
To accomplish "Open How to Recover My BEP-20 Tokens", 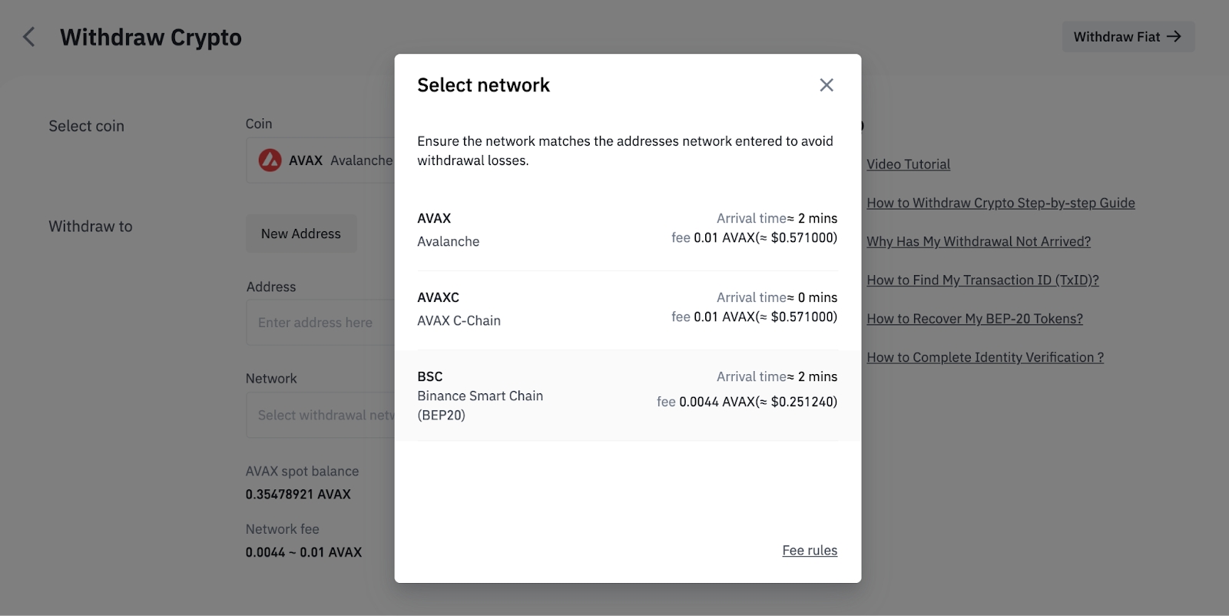I will 974,319.
